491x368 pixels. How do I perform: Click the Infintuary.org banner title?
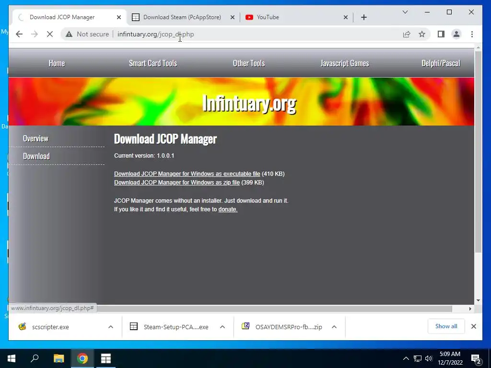point(249,103)
